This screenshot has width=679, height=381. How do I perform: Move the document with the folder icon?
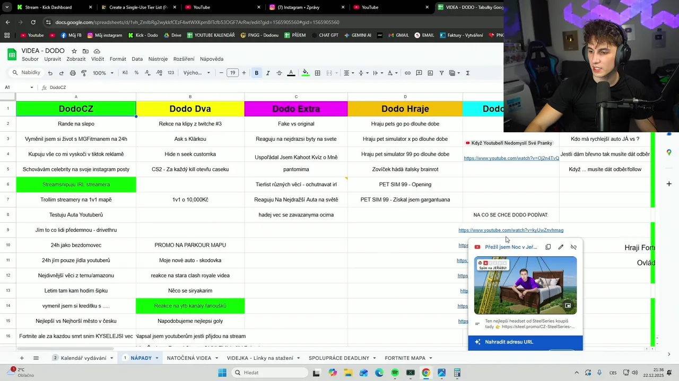(85, 51)
